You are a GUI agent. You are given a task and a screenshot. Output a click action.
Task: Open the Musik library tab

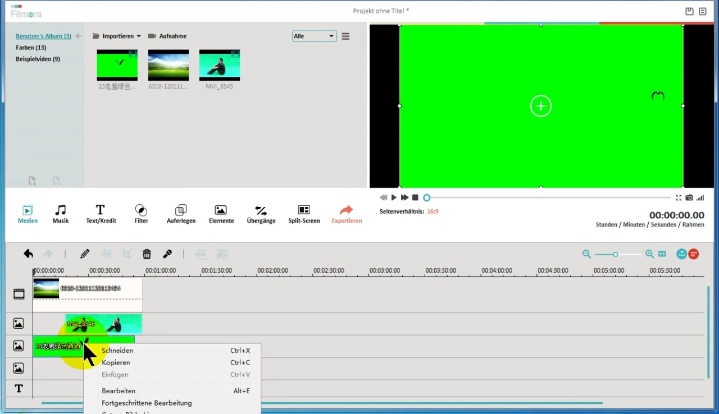(61, 214)
